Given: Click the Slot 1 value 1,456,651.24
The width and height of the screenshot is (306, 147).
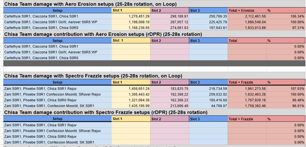Looking at the screenshot, I should click(131, 88).
